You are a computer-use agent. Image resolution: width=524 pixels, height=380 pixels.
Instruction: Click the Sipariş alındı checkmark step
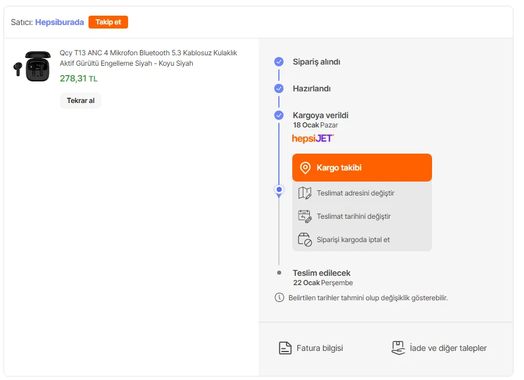point(279,62)
